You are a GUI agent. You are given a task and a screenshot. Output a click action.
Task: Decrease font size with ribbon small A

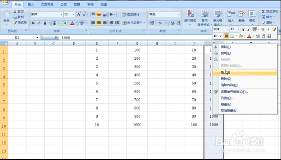click(x=84, y=15)
